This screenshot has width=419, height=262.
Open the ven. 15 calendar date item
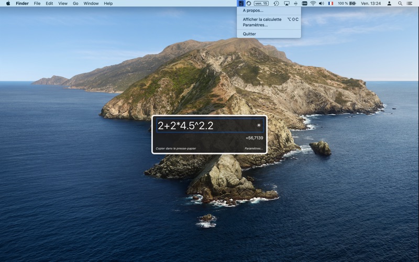pos(261,3)
